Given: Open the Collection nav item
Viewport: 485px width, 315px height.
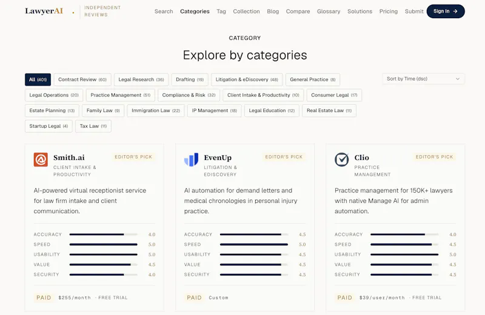Looking at the screenshot, I should pos(246,11).
